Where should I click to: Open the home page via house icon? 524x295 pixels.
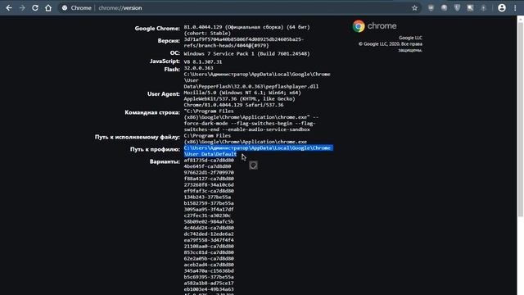(x=48, y=7)
